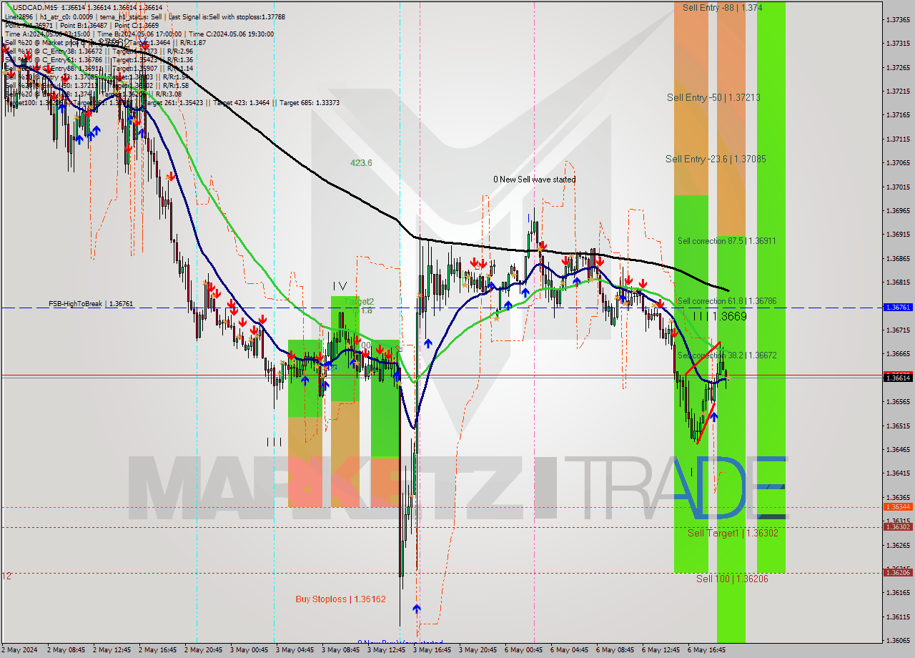Image resolution: width=915 pixels, height=658 pixels.
Task: Click the blue buy arrow below the lowest candle wick
Action: pyautogui.click(x=417, y=609)
